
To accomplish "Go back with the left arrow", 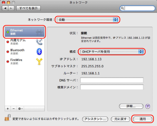I will 5,8.
